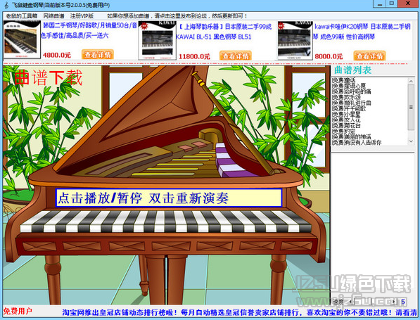Viewport: 420px width, 320px height.
Task: Select 免费 小星星 in the score list
Action: (x=346, y=114)
